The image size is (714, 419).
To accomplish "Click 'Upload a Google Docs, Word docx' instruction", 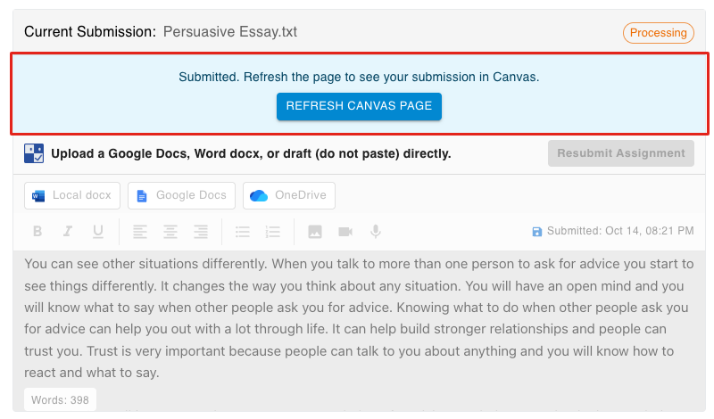I will 251,153.
